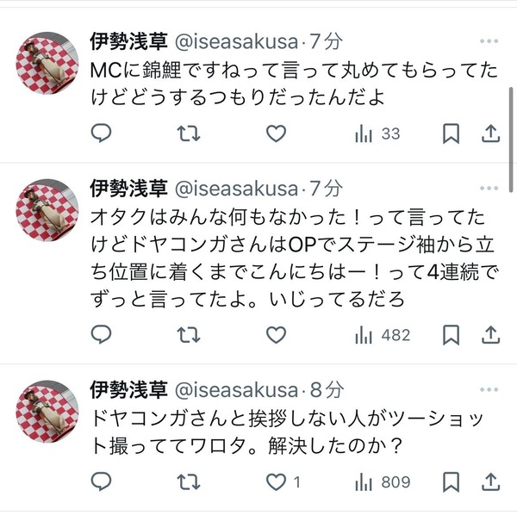Click the vertical scrollbar on the right edge

point(511,140)
